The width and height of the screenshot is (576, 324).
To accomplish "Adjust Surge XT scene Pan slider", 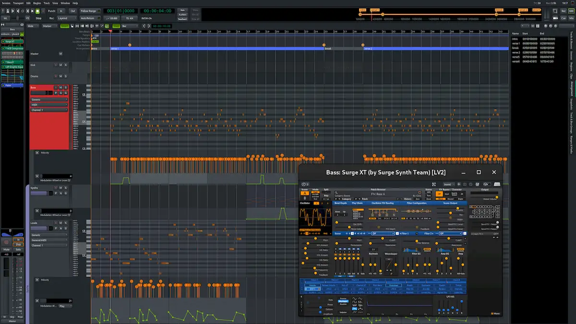I will 450,213.
